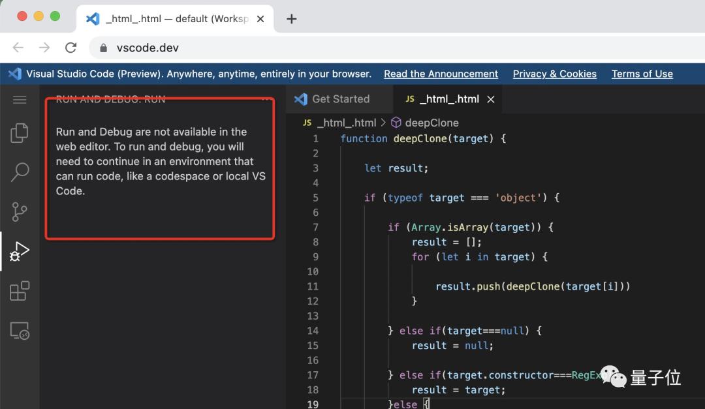Reload the page in the browser

point(70,47)
